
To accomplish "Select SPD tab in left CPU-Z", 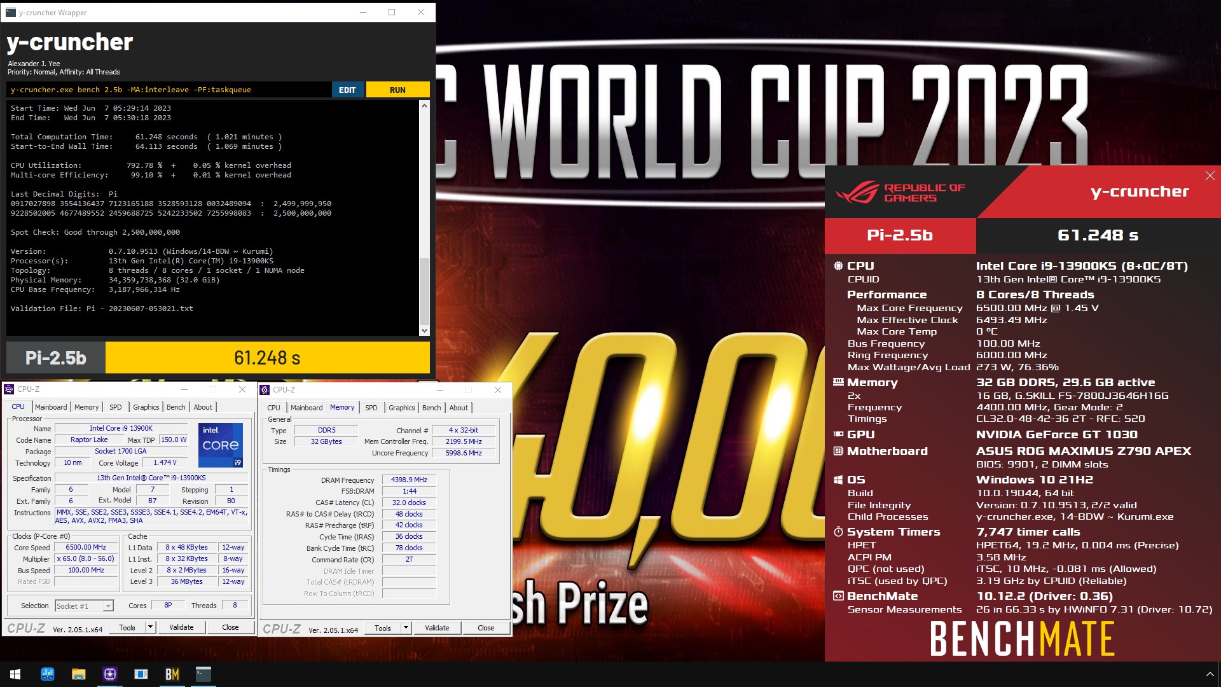I will click(x=115, y=407).
